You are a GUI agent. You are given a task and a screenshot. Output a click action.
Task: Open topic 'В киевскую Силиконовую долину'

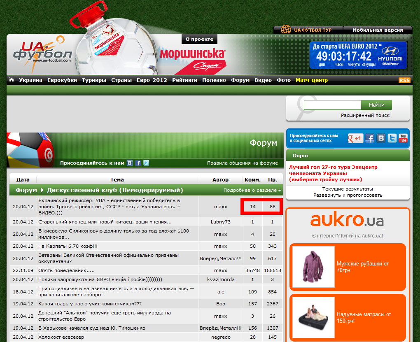114,234
